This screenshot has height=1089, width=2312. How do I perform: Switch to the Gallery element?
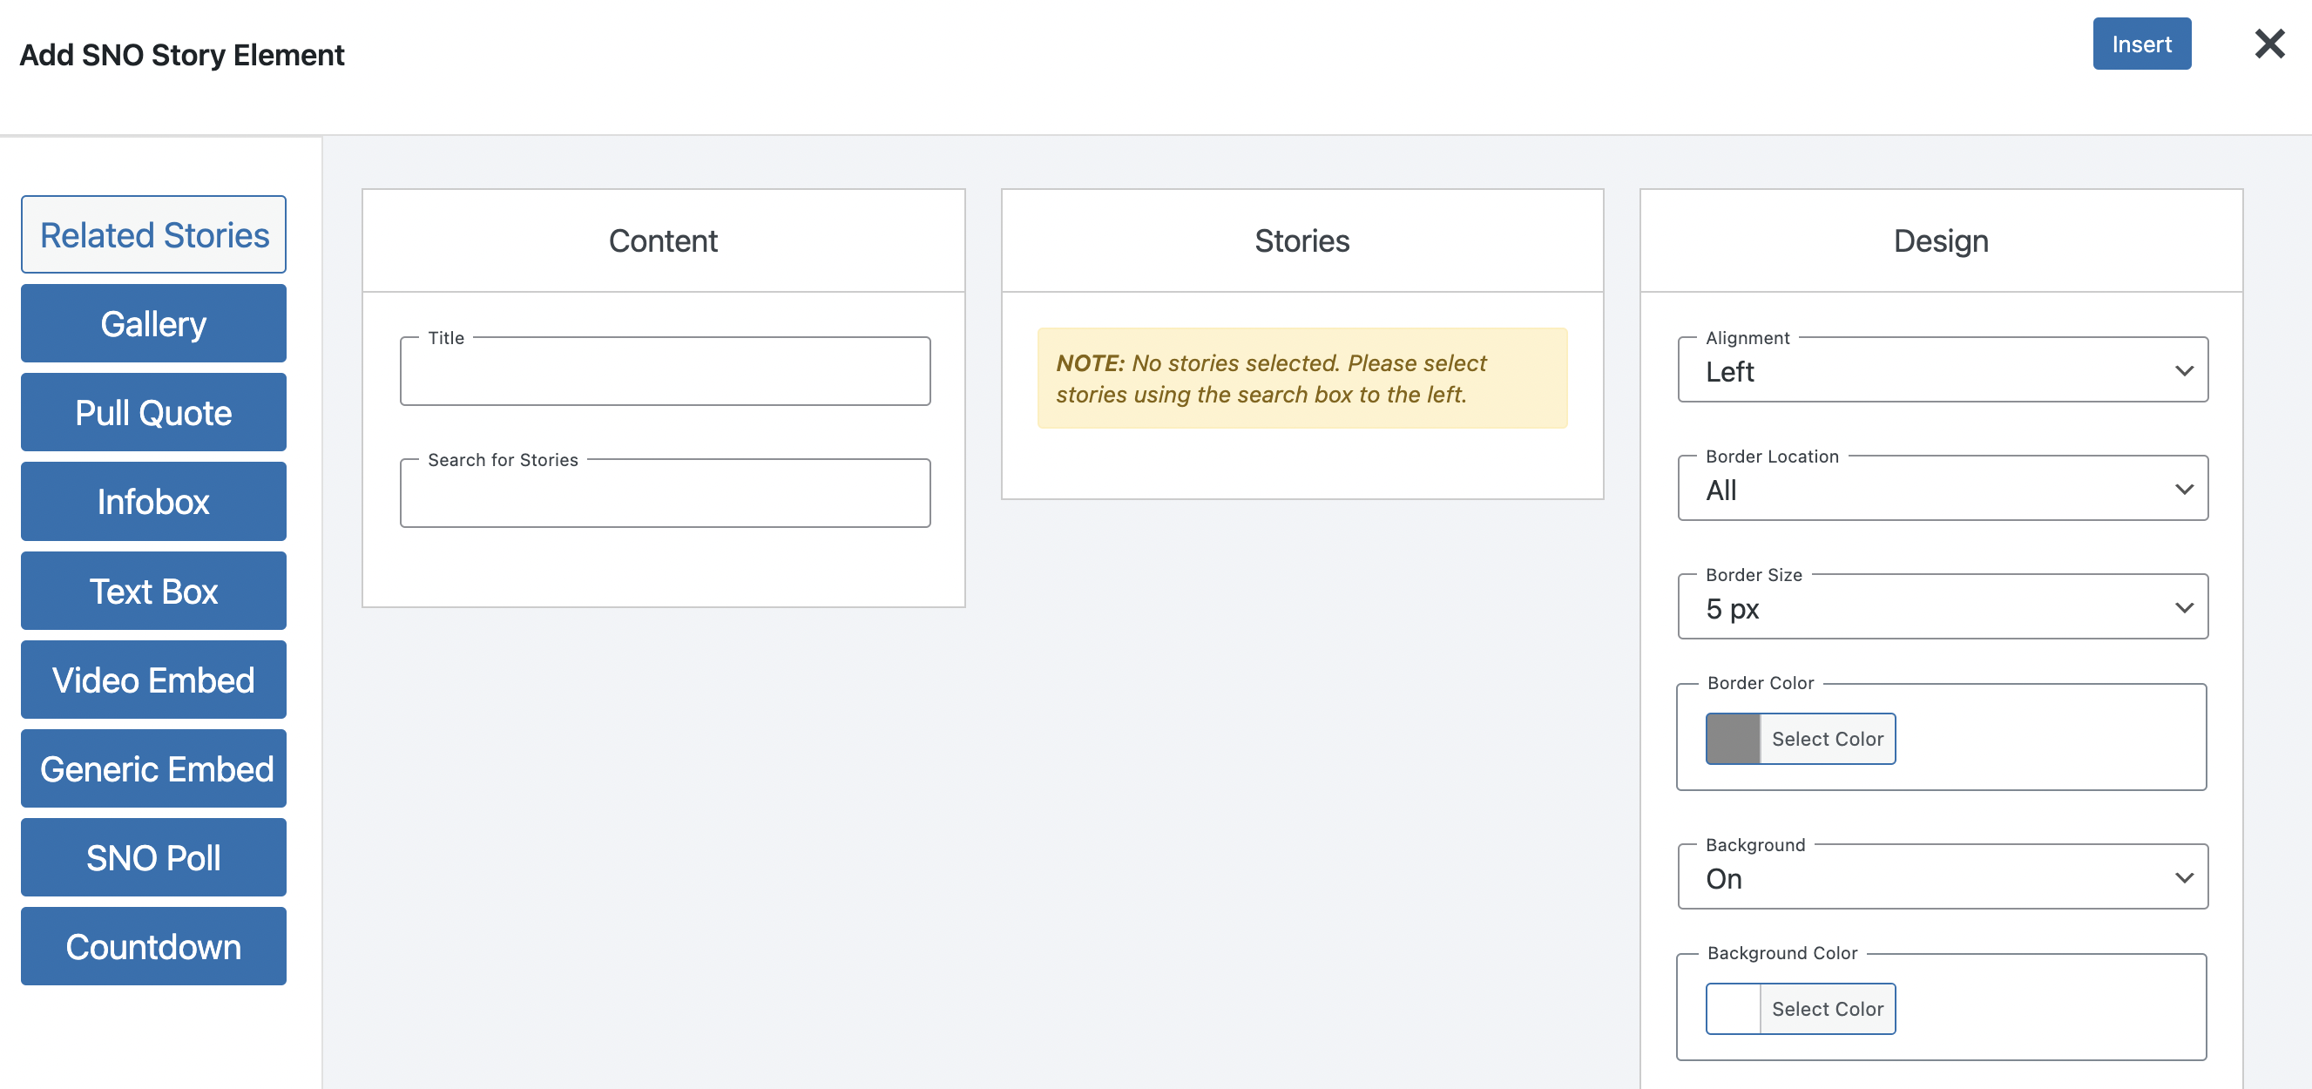click(x=153, y=323)
